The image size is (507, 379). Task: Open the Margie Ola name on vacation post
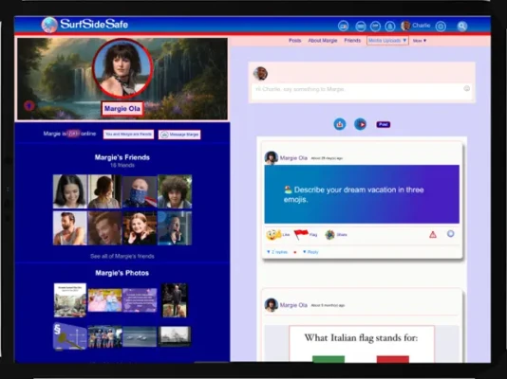293,158
